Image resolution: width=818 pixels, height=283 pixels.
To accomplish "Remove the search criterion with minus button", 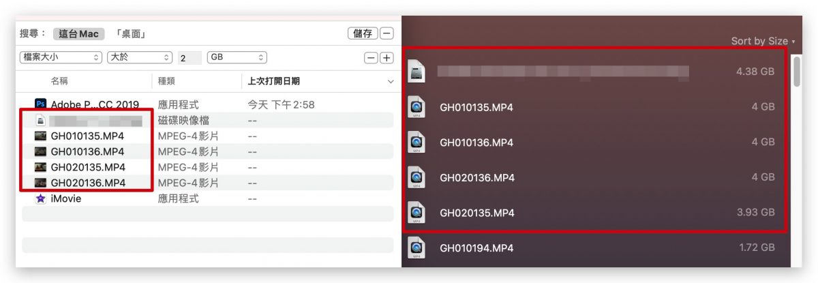I will 372,58.
